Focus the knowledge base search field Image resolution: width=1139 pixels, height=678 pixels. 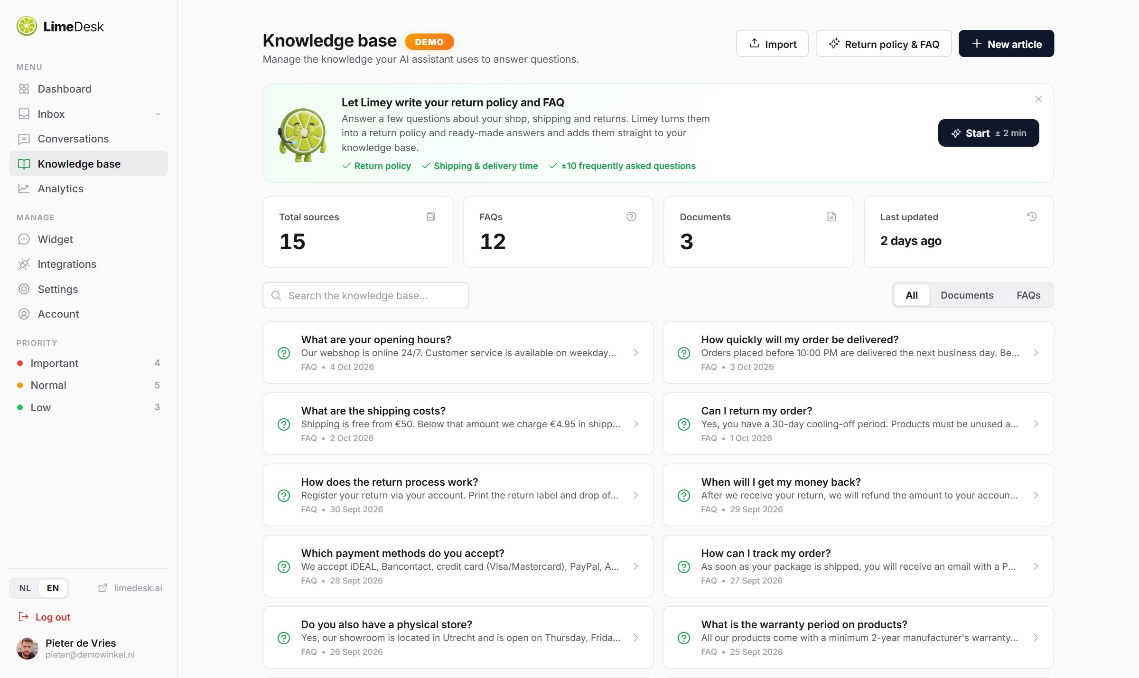point(366,295)
